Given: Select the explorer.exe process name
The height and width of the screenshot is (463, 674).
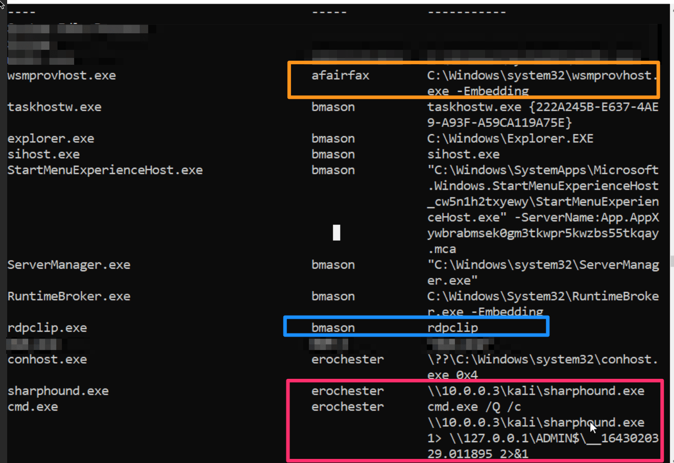Looking at the screenshot, I should (x=51, y=139).
